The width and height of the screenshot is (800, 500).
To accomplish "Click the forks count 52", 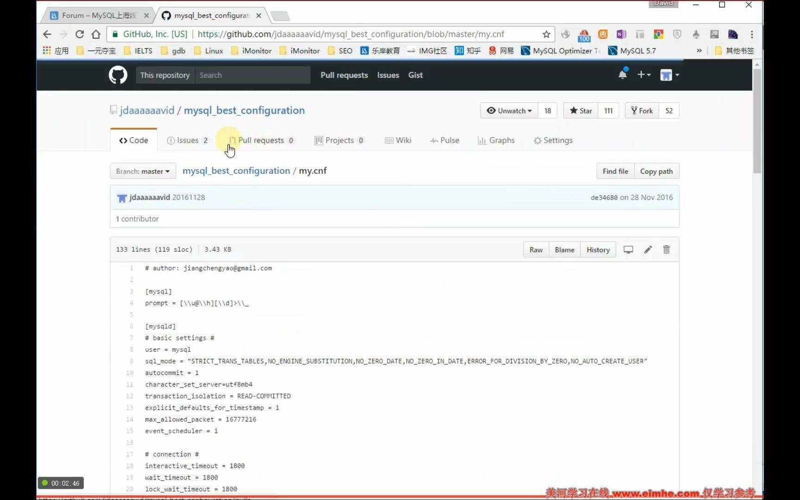I will click(x=669, y=111).
